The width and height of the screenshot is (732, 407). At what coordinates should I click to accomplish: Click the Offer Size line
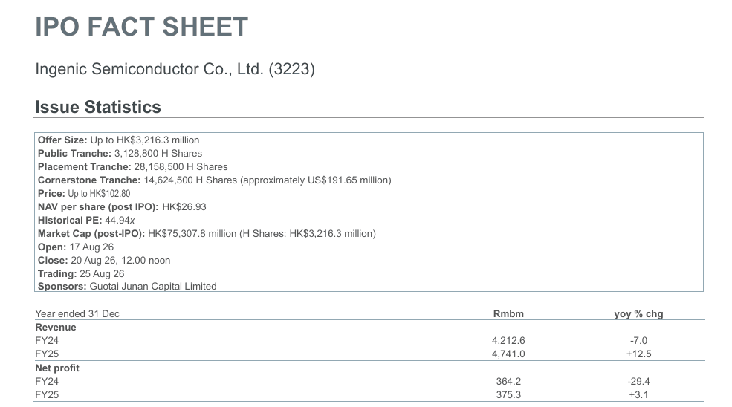[119, 140]
